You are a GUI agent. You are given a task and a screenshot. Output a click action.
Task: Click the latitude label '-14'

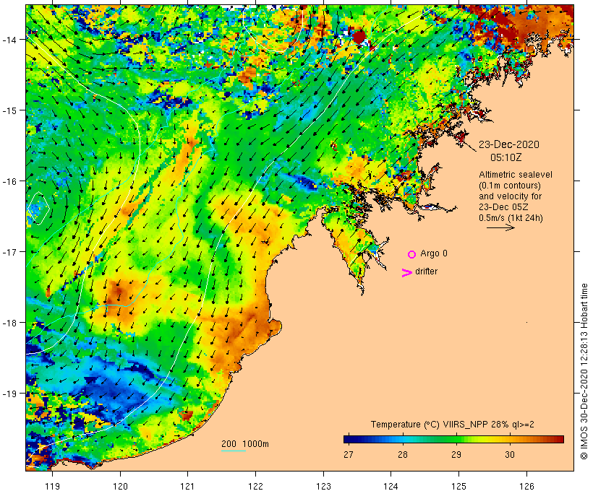9,39
